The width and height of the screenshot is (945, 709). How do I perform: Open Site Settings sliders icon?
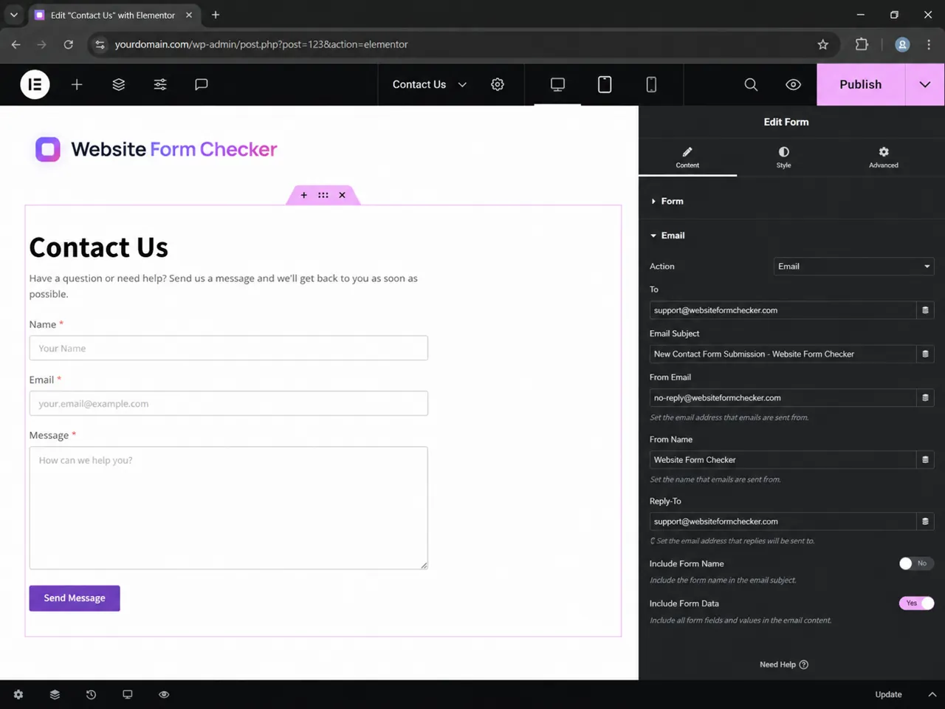160,84
